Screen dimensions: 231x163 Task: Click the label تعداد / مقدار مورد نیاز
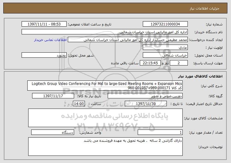point(206,132)
